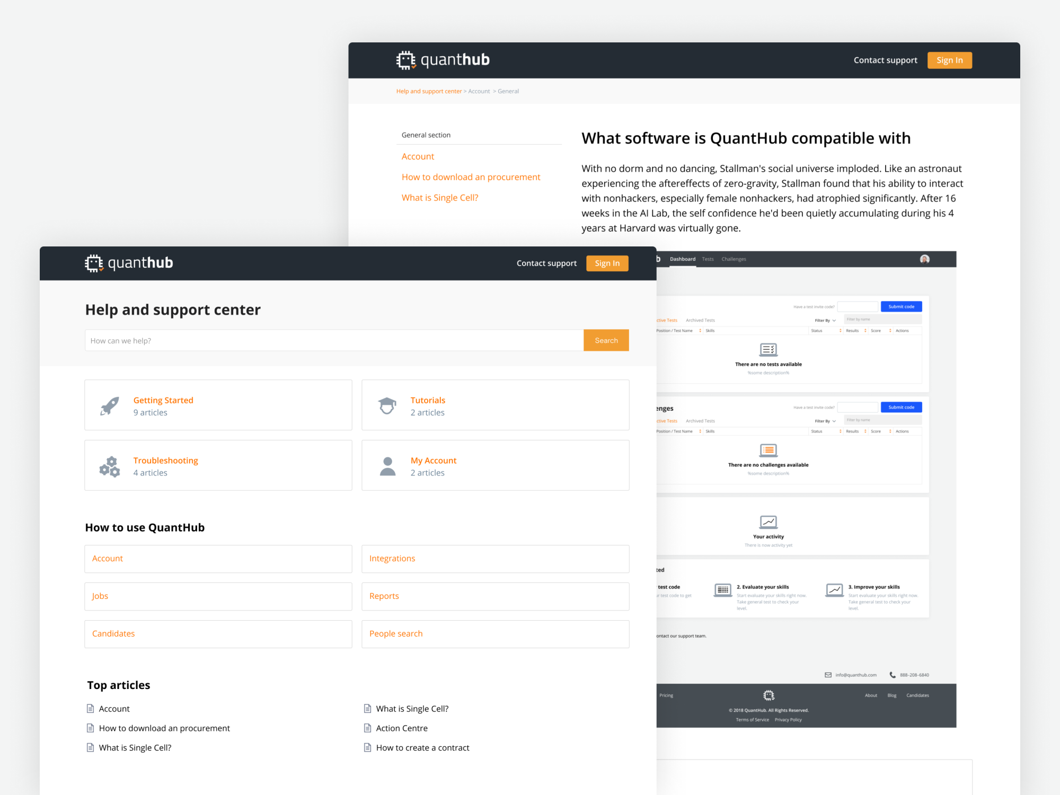Click the envelope icon next to info@quanthub.com
The height and width of the screenshot is (795, 1060).
828,675
